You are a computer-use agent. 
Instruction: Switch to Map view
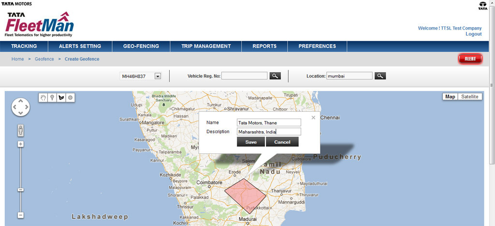450,97
